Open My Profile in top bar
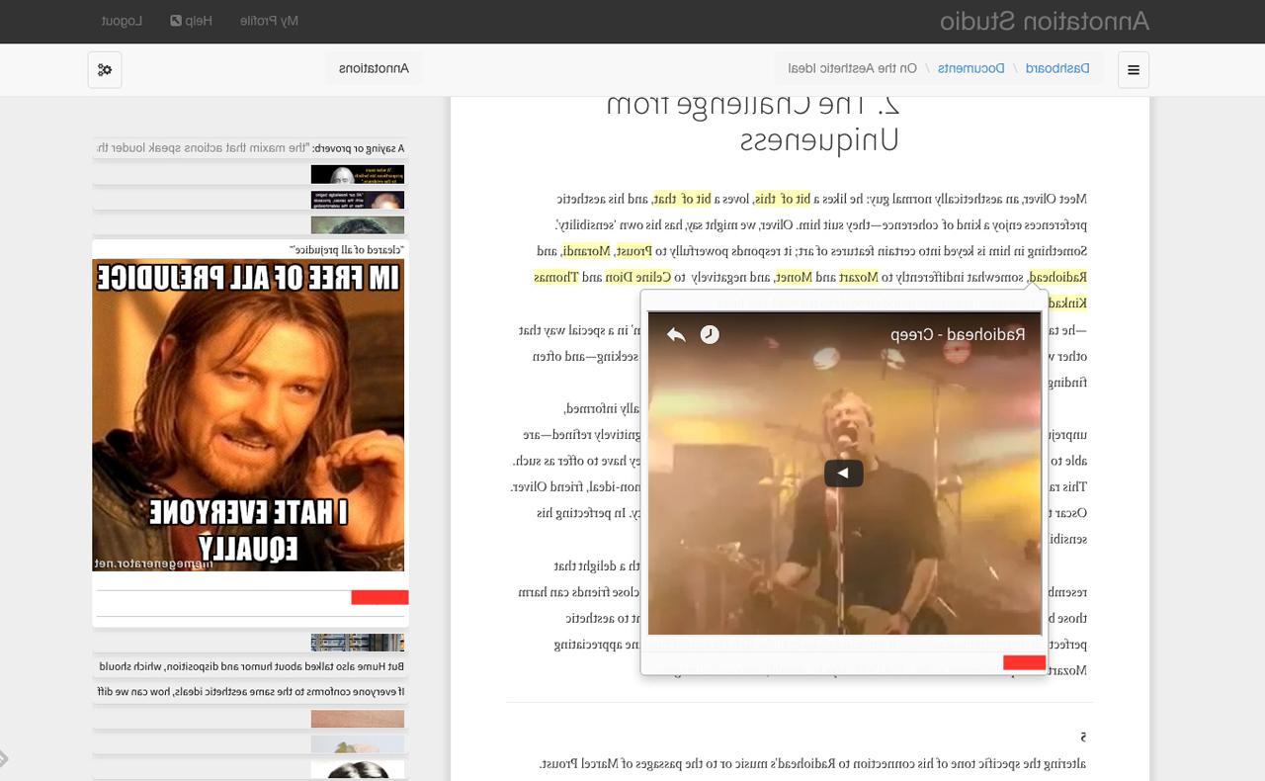 point(269,21)
